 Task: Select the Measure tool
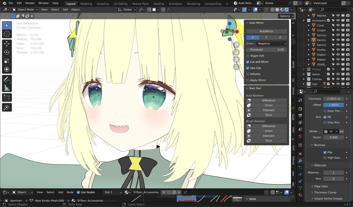pyautogui.click(x=7, y=88)
